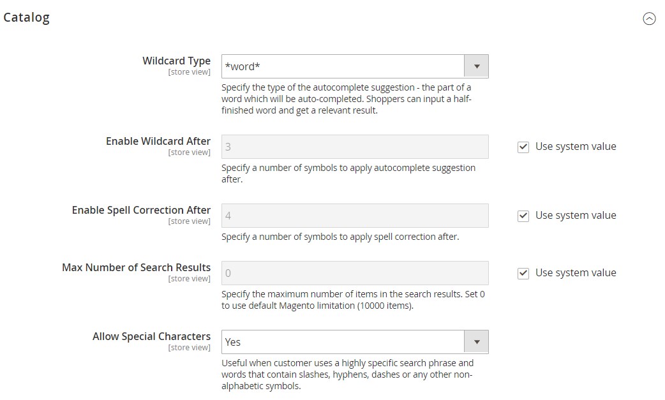Focus the Max Number of Search Results field

coord(354,273)
